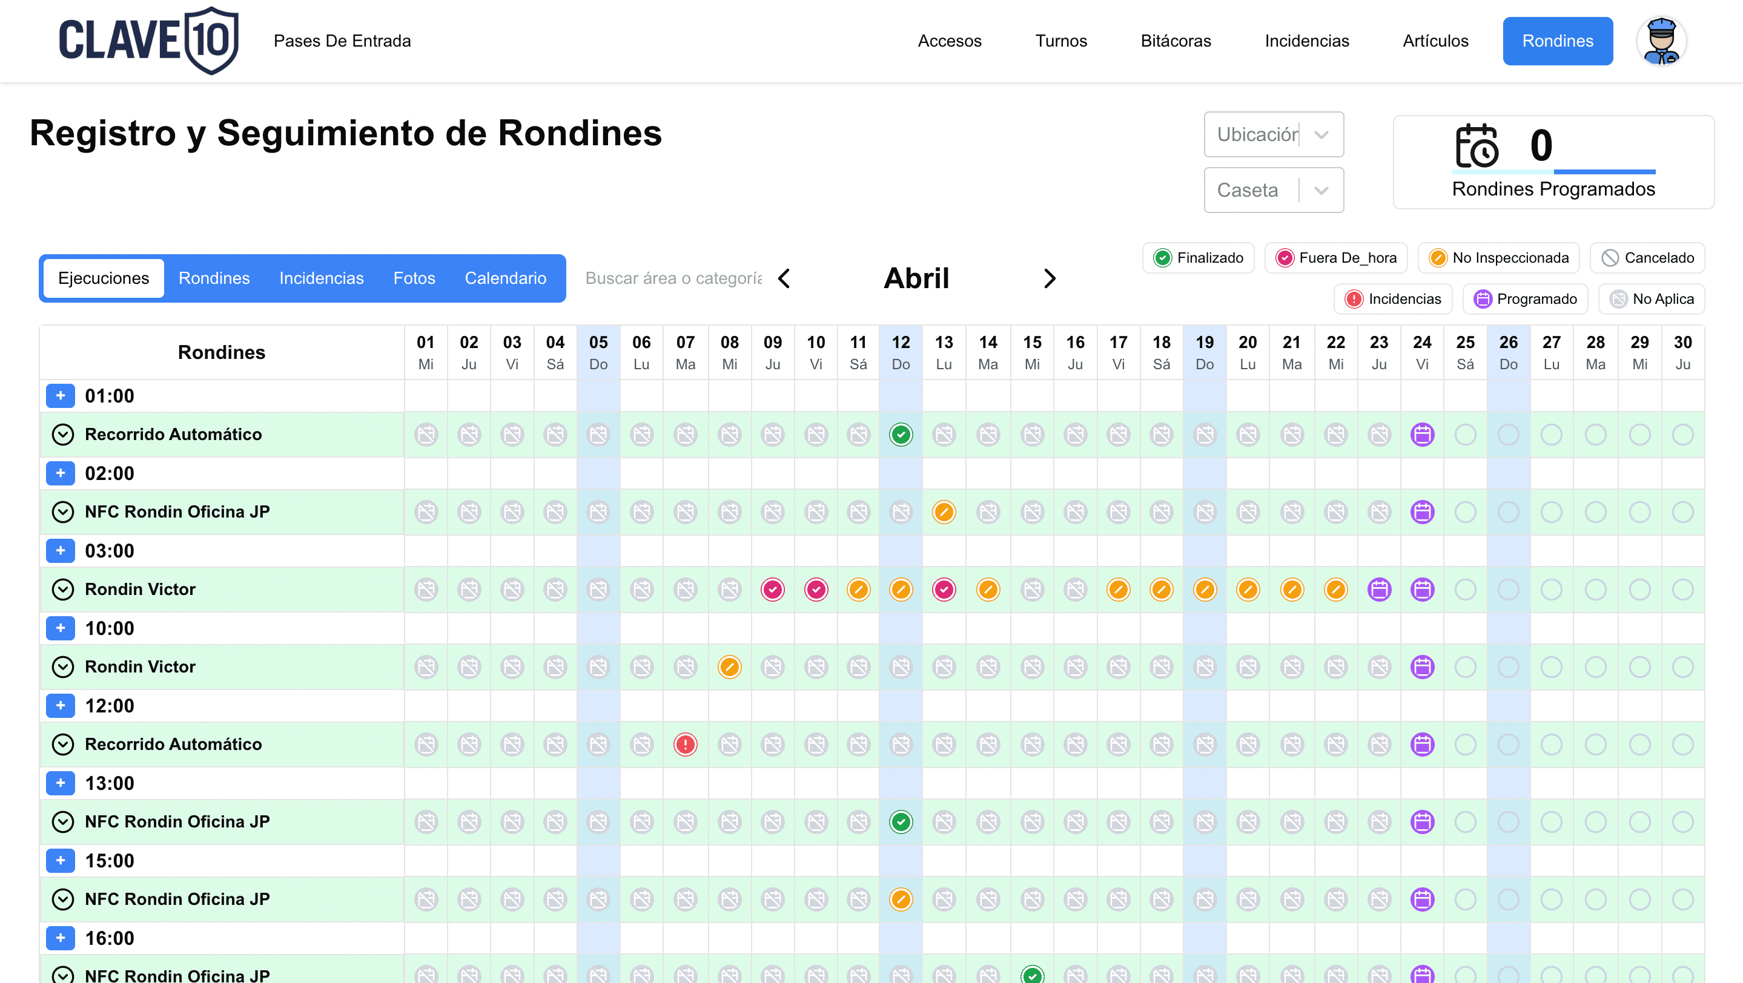
Task: Click the blue Rondines Programados progress bar
Action: tap(1604, 172)
